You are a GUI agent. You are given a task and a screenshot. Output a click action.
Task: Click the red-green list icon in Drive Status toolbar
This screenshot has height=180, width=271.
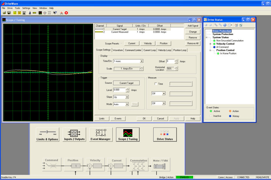pos(236,25)
